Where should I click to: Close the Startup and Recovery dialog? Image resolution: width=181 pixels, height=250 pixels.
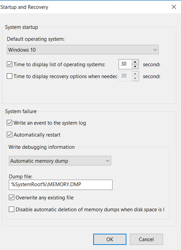point(174,7)
